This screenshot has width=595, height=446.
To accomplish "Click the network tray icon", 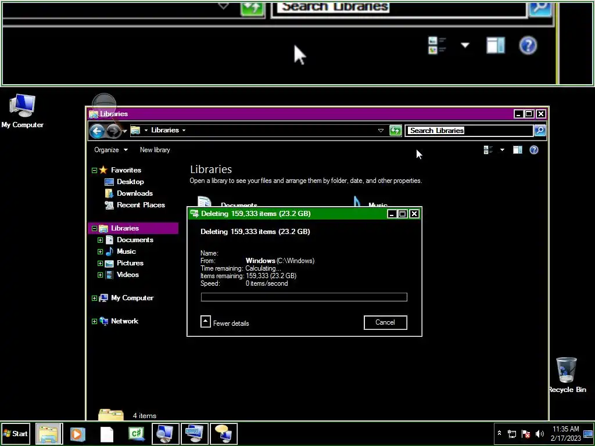I will tap(511, 434).
